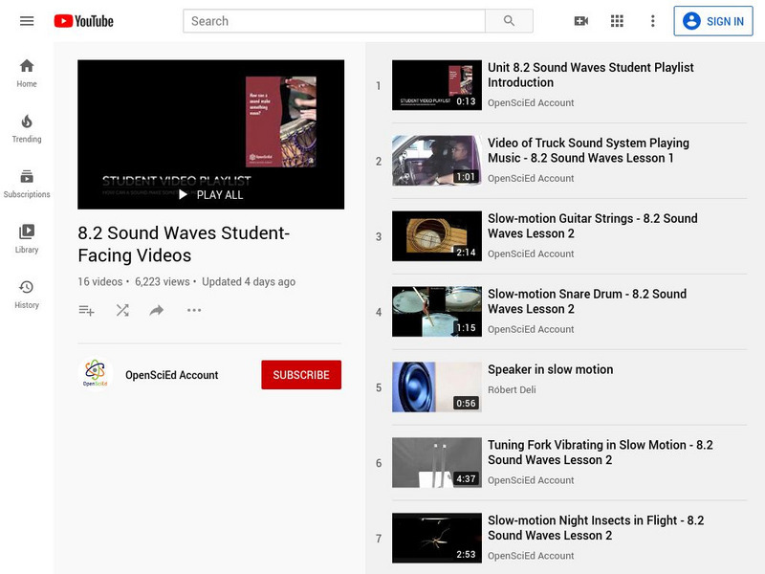Share the playlist using arrow icon
765x574 pixels.
pyautogui.click(x=157, y=310)
